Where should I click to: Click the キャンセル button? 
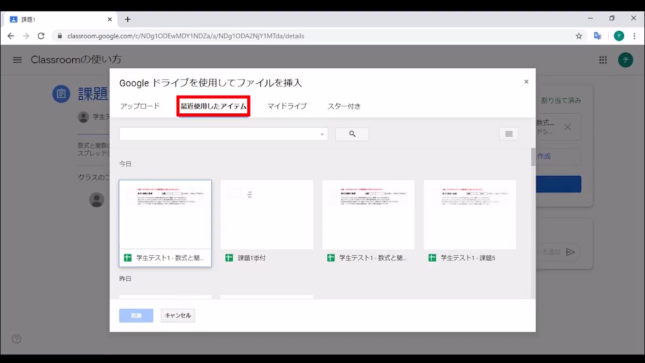[178, 315]
